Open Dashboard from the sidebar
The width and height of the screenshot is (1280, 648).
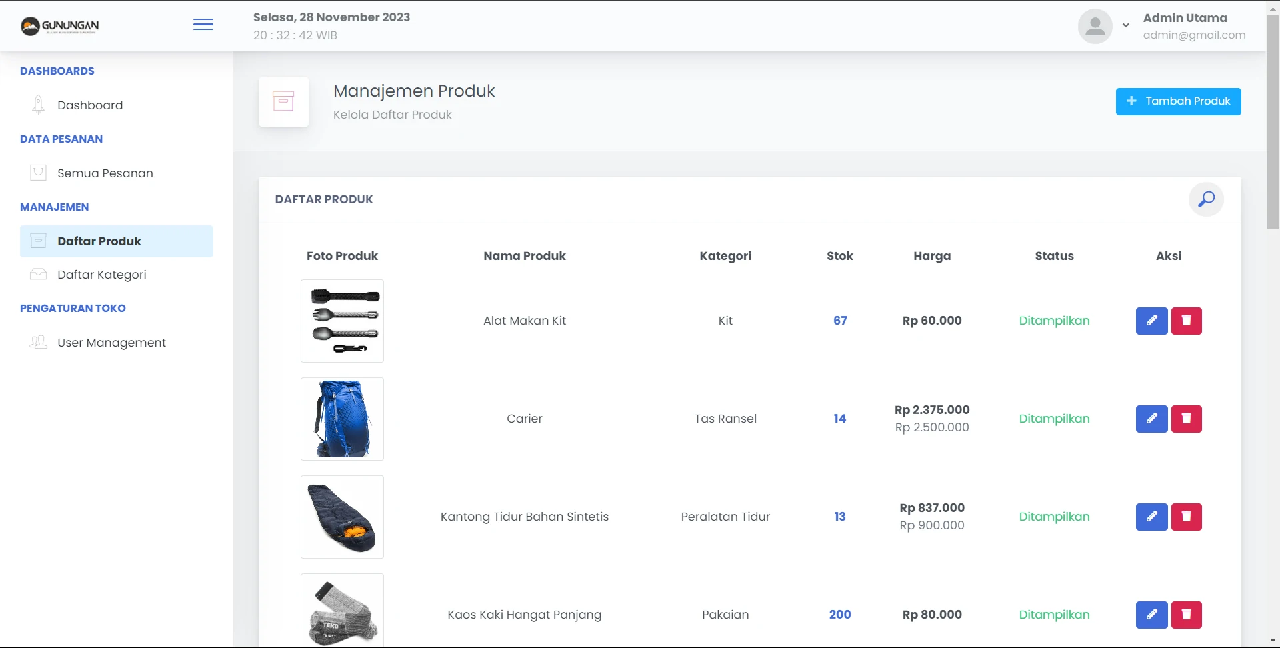[x=90, y=105]
